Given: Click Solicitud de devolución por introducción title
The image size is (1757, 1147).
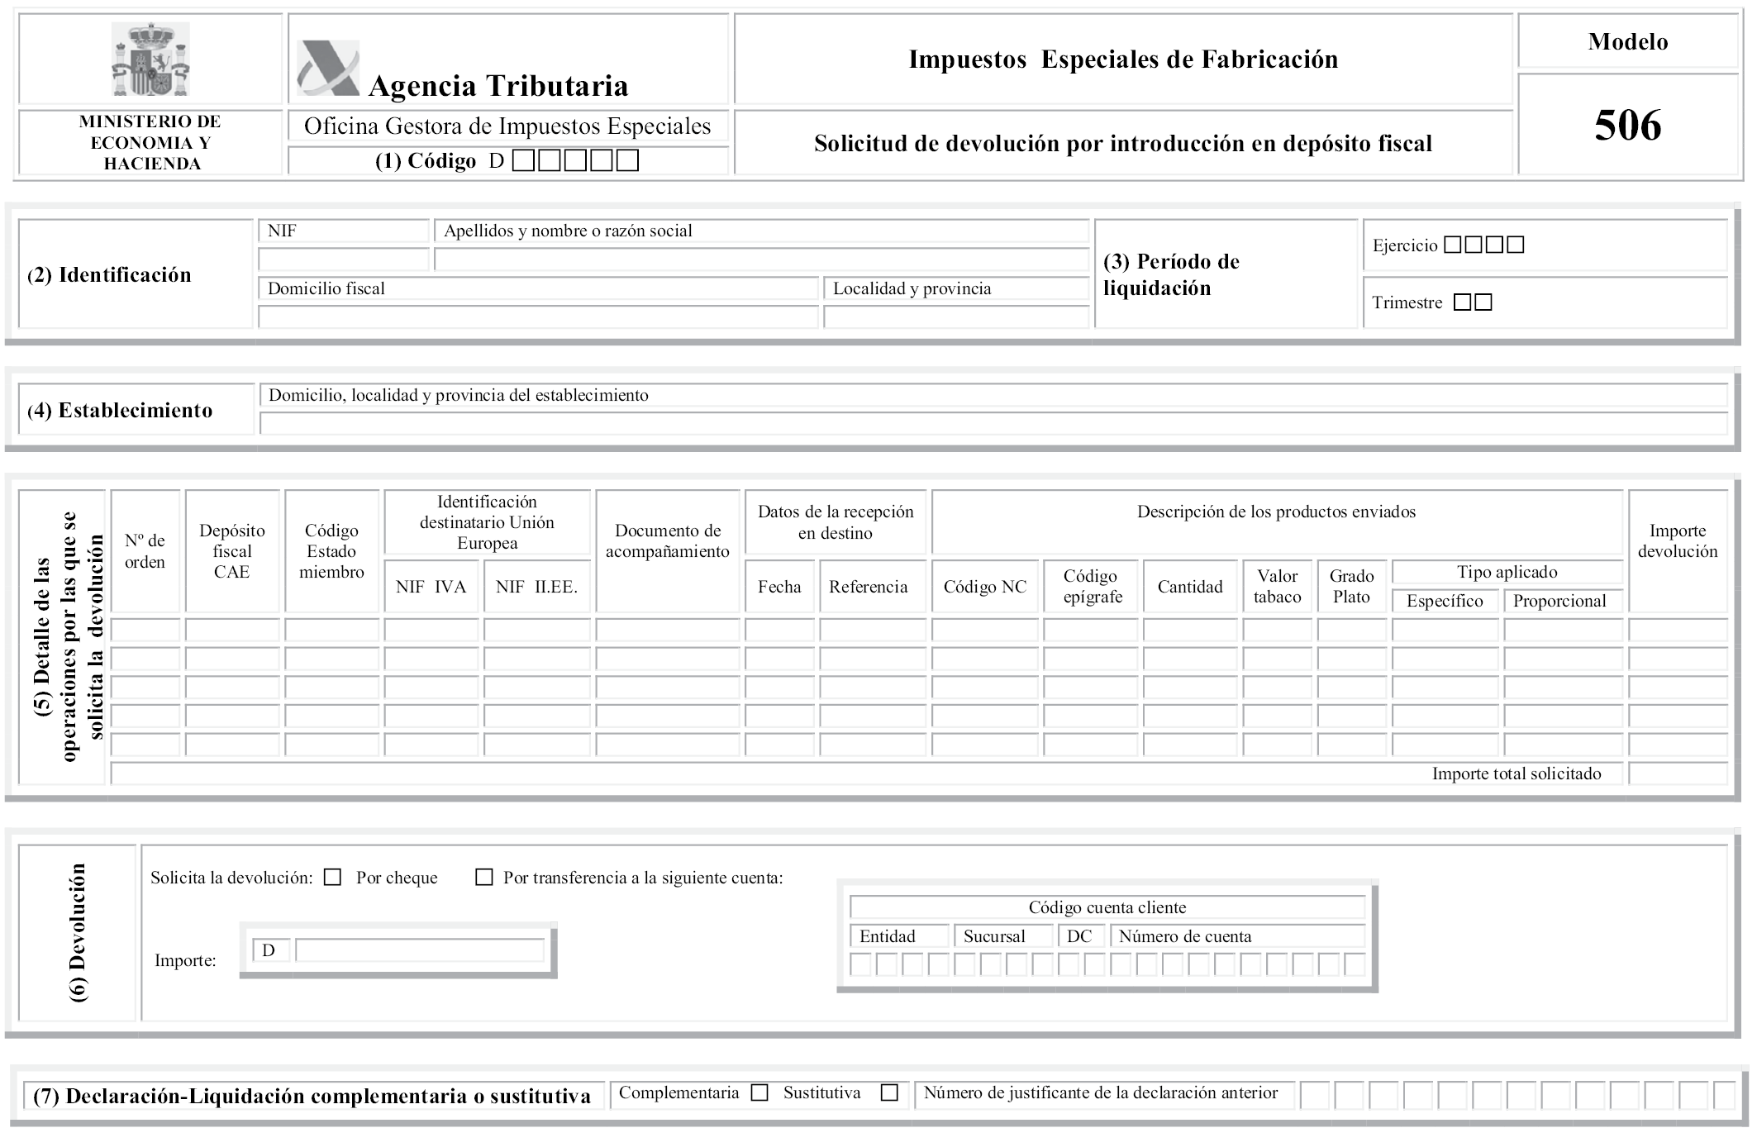Looking at the screenshot, I should click(x=1123, y=144).
